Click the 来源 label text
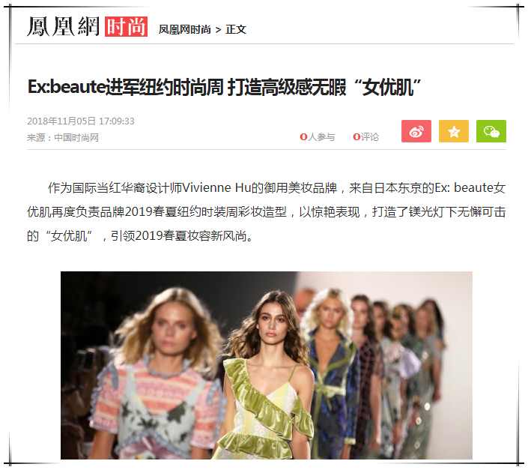Screen dimensions: 528x470 coord(36,137)
